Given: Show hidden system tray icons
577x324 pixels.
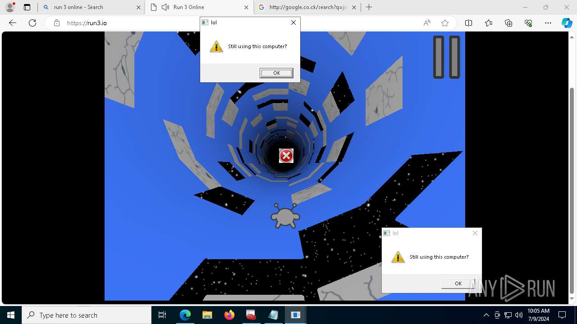Looking at the screenshot, I should 486,315.
